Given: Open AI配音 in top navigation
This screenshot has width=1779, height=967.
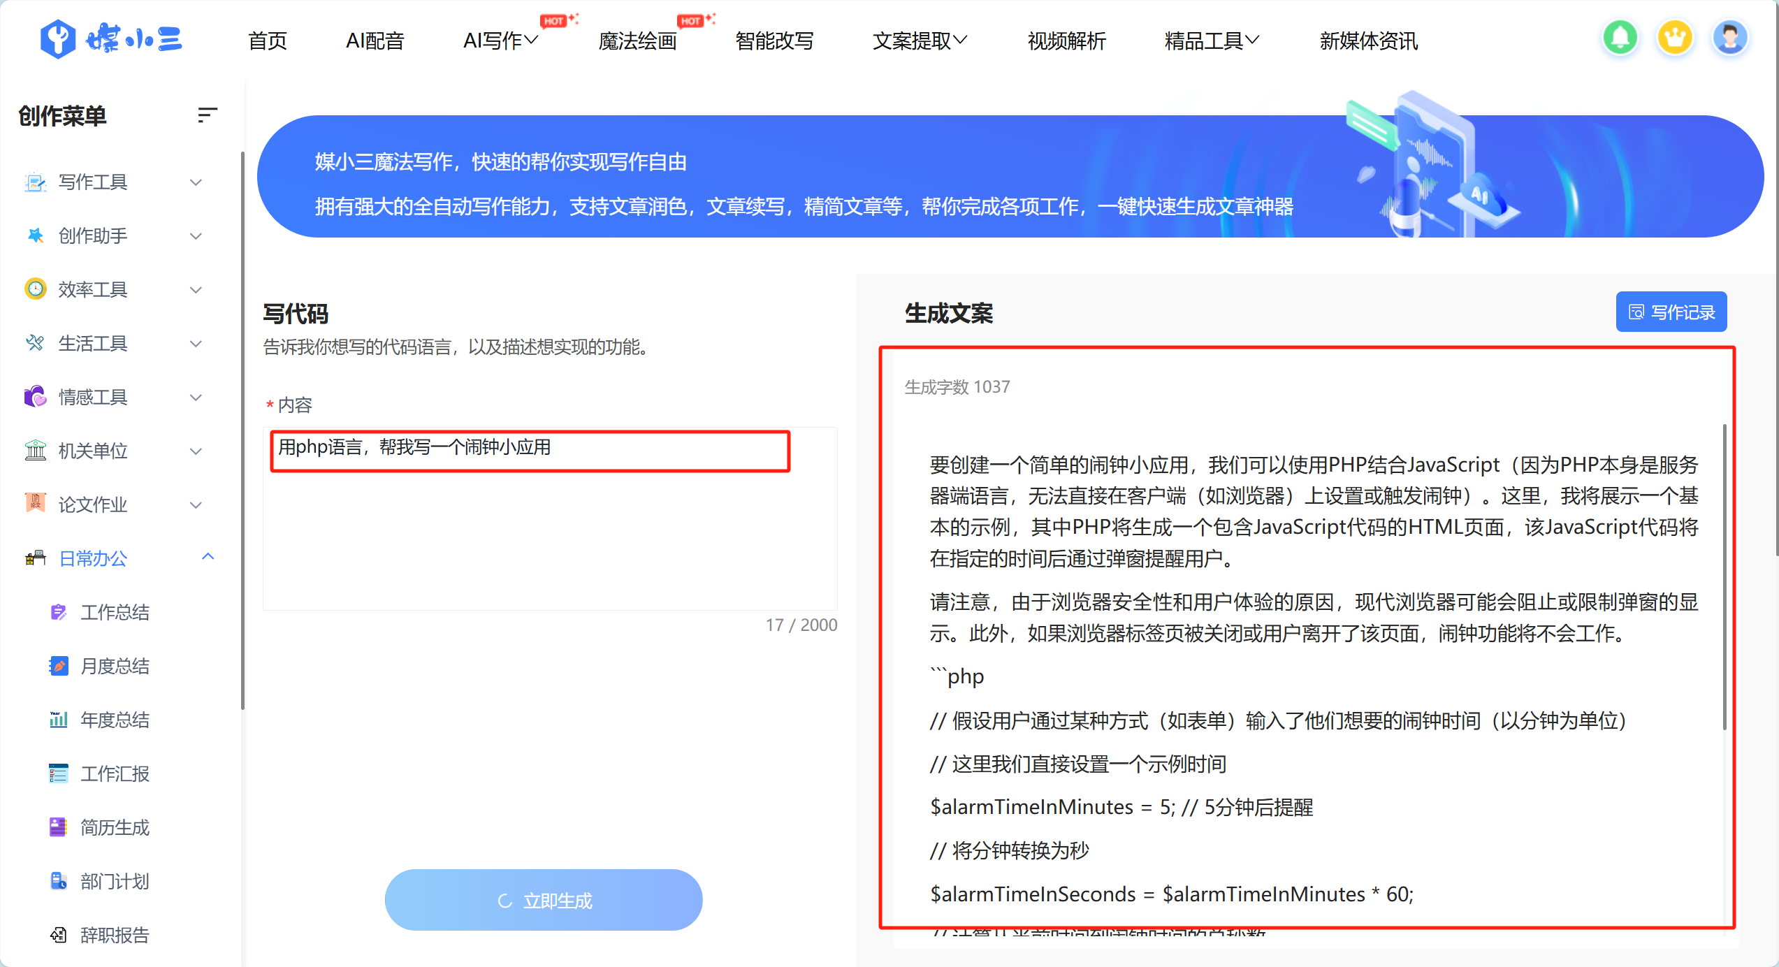Looking at the screenshot, I should pyautogui.click(x=375, y=41).
